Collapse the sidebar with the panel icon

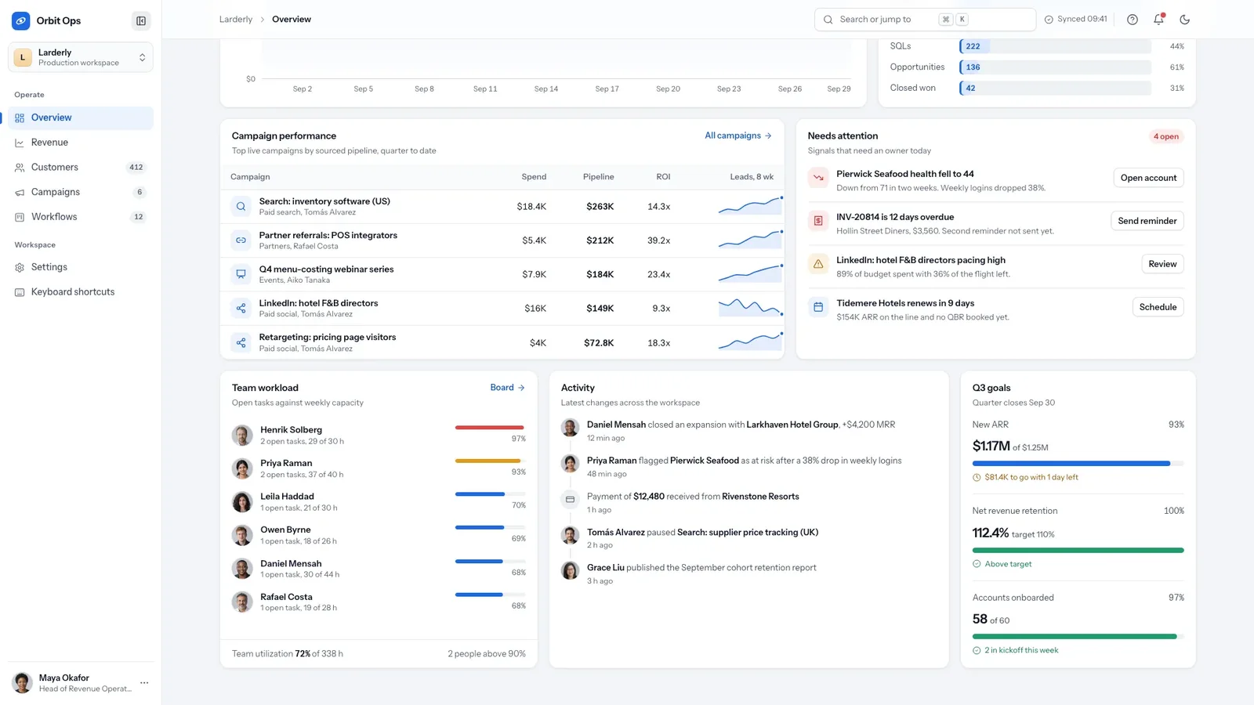pyautogui.click(x=141, y=21)
